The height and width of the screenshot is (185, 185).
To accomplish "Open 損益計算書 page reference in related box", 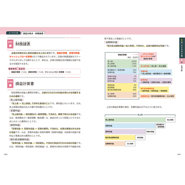I will pos(19,72).
